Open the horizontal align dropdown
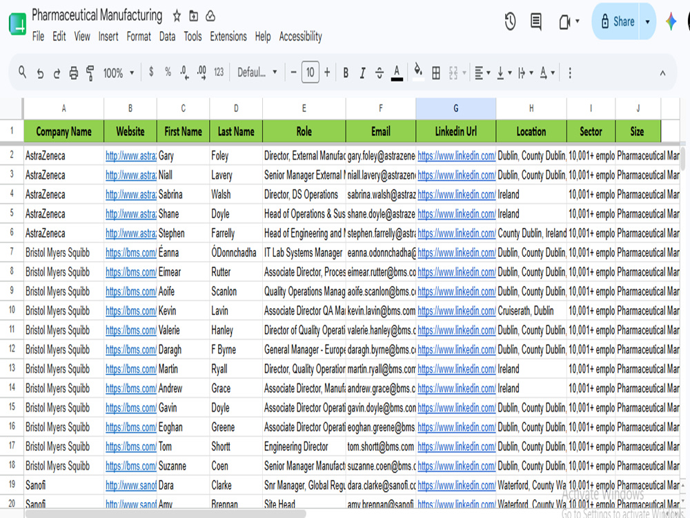Viewport: 690px width, 518px height. [x=482, y=73]
